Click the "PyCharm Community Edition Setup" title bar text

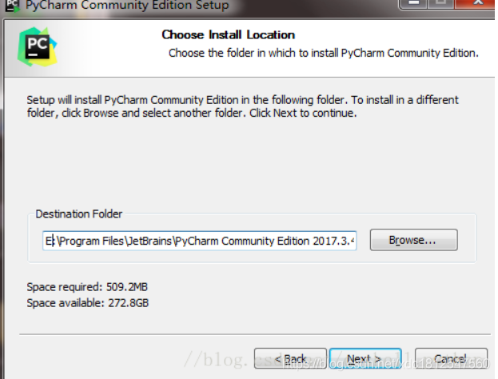(127, 5)
